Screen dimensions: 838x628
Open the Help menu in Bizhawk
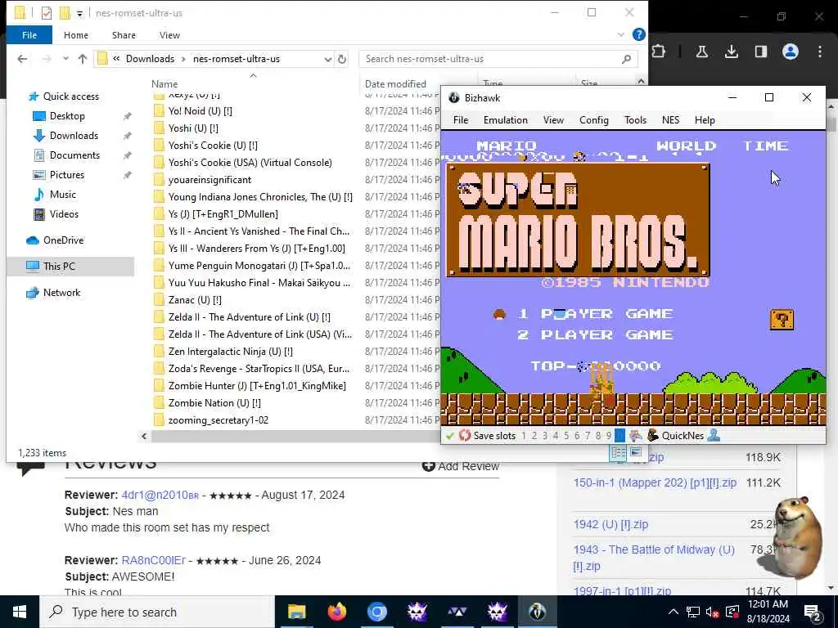point(705,120)
